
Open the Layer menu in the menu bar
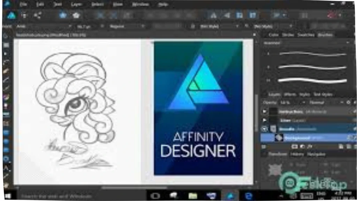(76, 4)
